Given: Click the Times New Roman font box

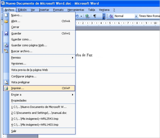Looking at the screenshot, I should pyautogui.click(x=149, y=16).
